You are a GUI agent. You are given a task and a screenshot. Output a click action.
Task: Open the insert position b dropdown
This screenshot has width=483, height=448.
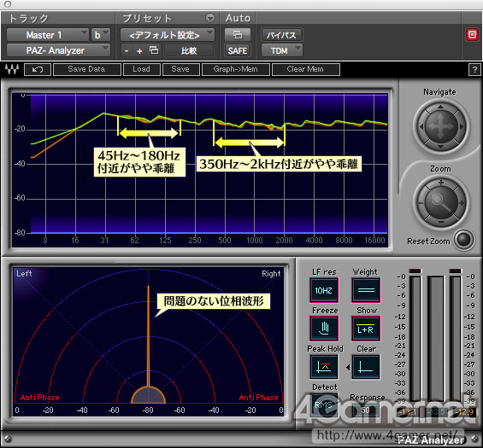pos(100,35)
